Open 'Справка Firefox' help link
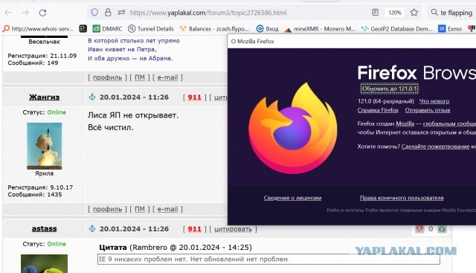 pos(378,110)
